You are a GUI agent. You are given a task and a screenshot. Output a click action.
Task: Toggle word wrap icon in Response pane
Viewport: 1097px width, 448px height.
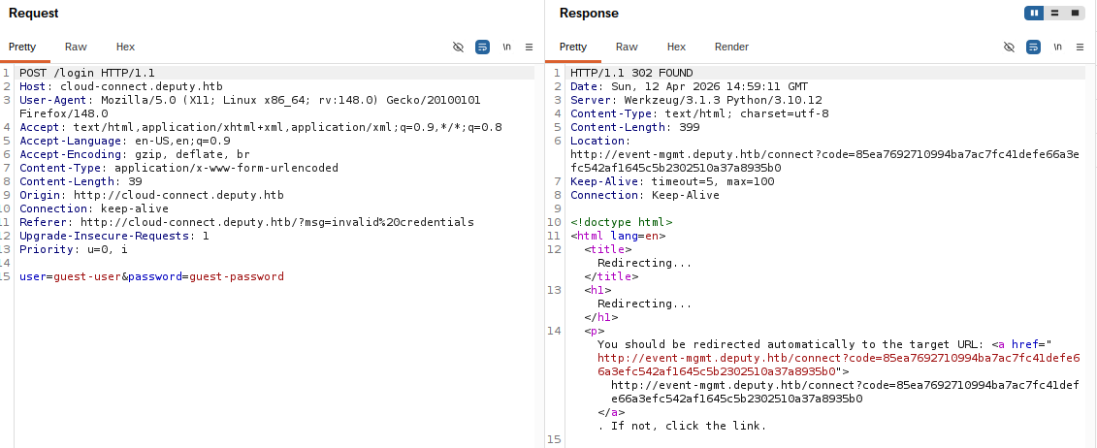[x=1033, y=47]
